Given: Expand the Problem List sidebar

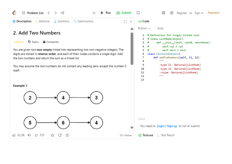Looking at the screenshot, I should 33,13.
